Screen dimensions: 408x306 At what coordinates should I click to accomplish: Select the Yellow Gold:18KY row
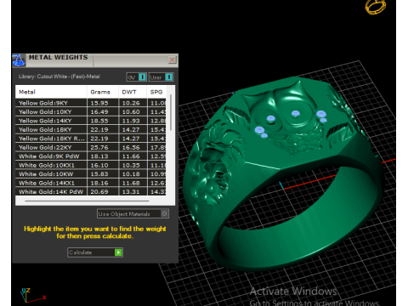point(91,130)
